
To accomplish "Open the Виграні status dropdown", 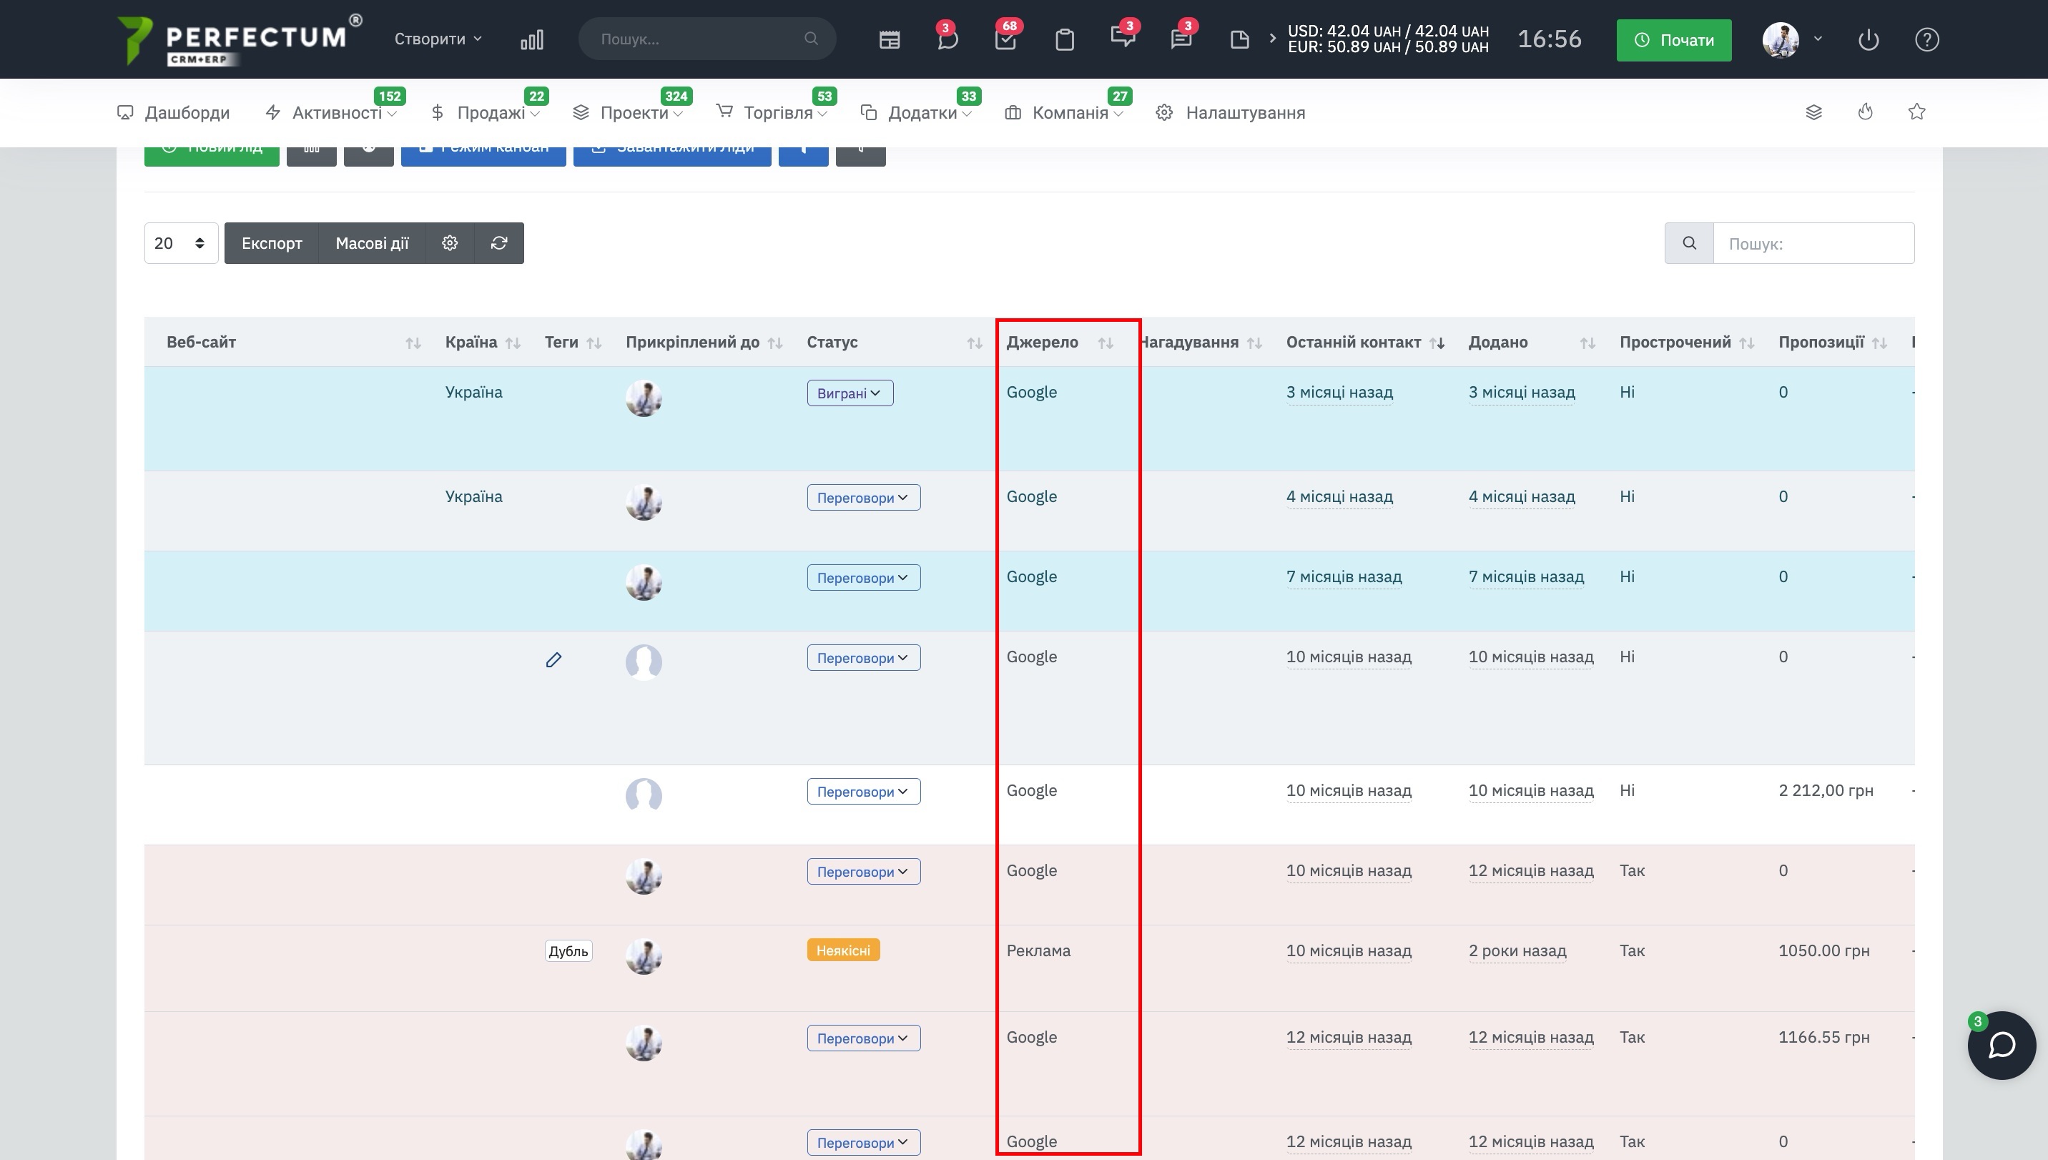I will [x=849, y=393].
